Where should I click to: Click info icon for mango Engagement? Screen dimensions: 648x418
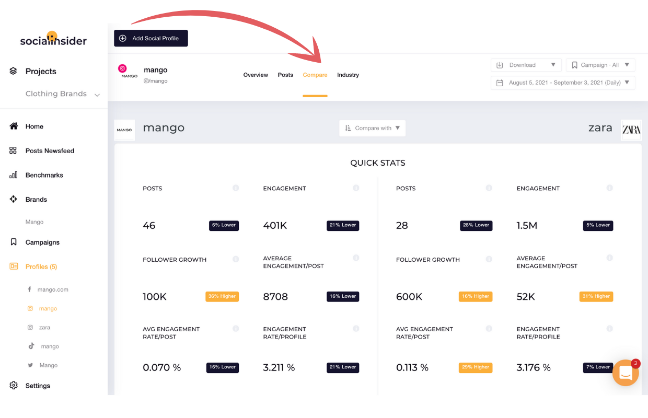pos(356,188)
